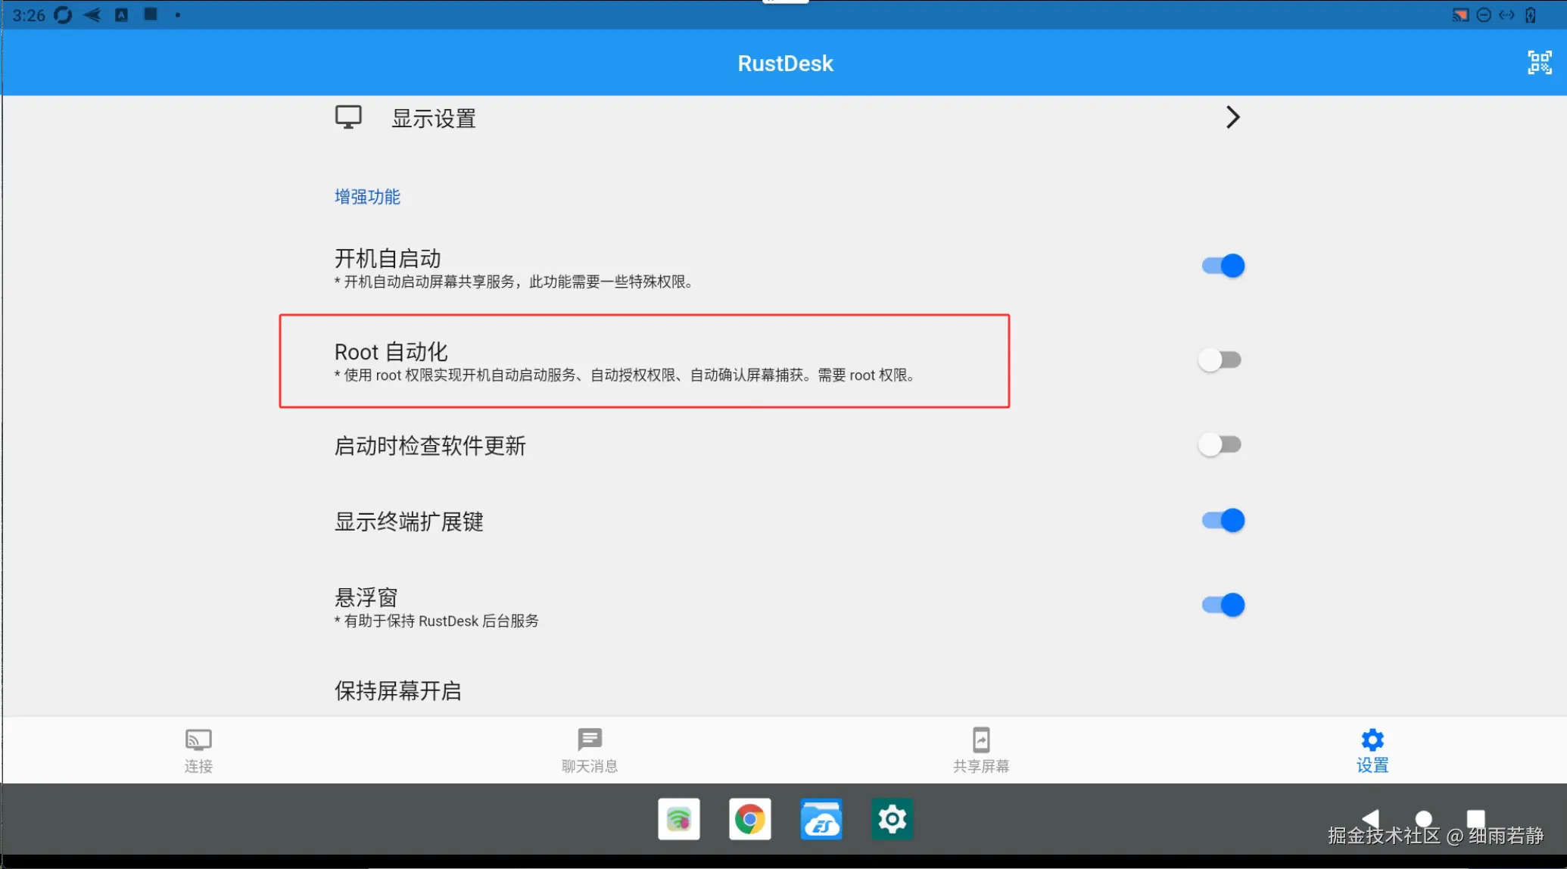
Task: Click the "A" keyboard notification icon
Action: (121, 15)
